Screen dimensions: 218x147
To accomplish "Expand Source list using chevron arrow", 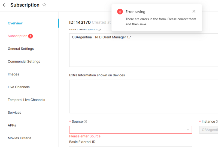I will point(188,130).
